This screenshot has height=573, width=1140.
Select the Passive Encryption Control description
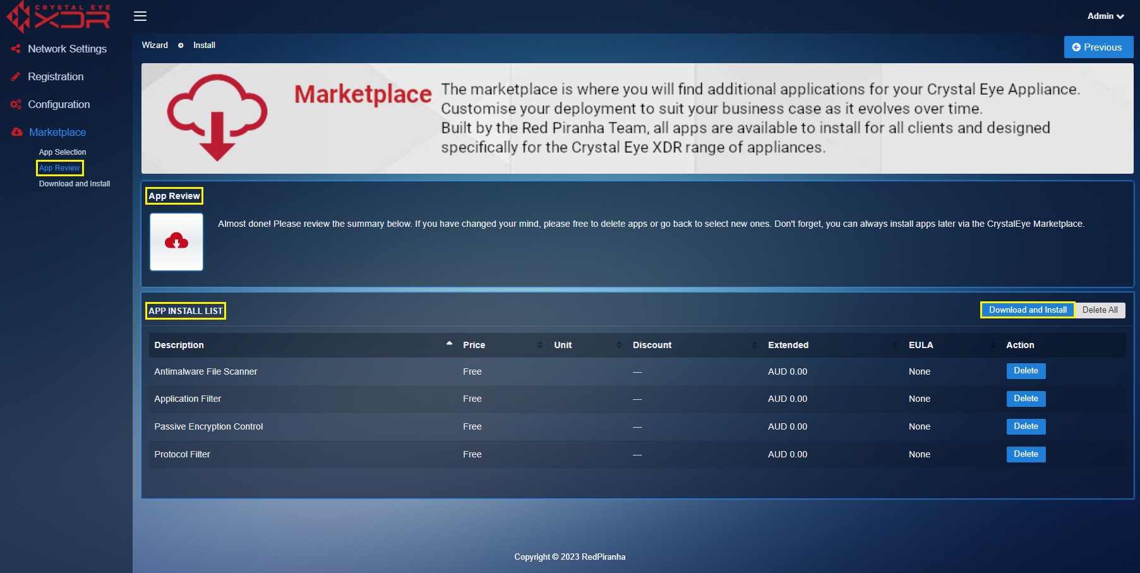point(208,426)
